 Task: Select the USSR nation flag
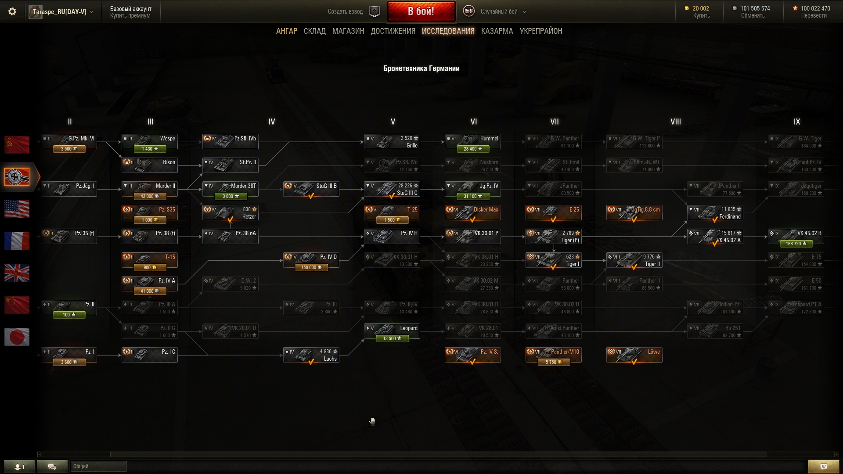click(17, 145)
